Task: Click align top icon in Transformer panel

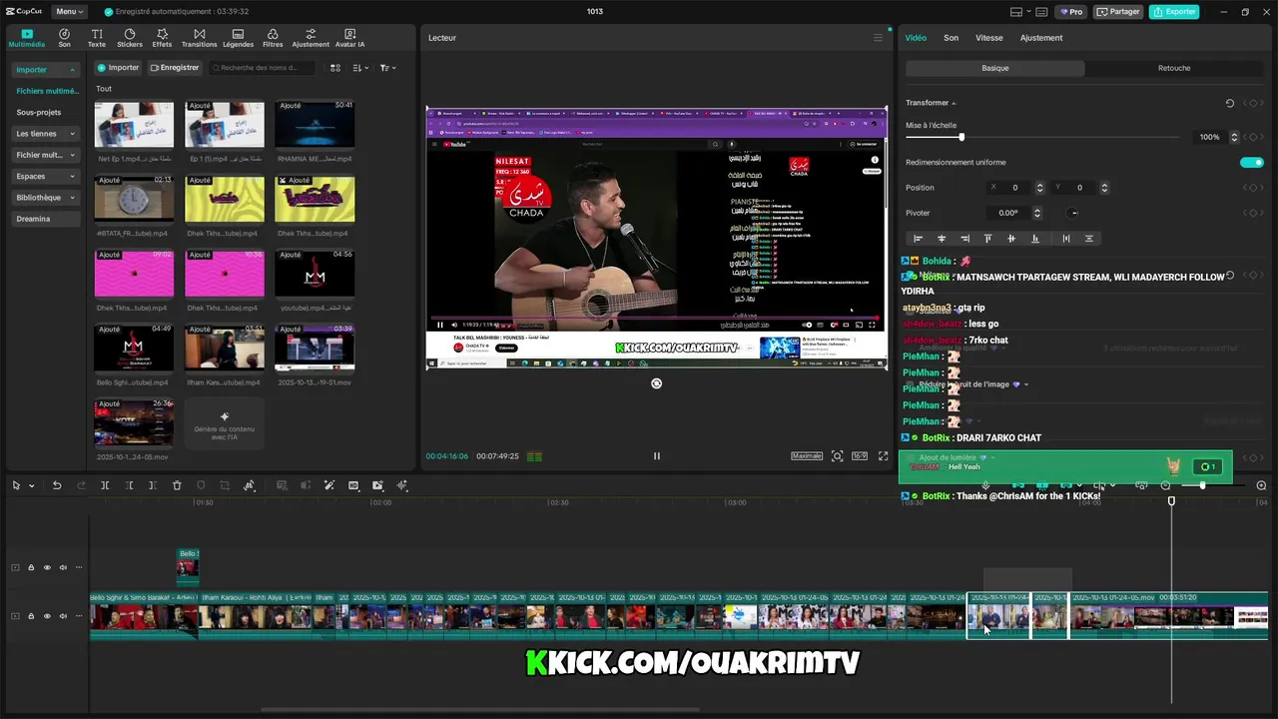Action: click(x=988, y=239)
